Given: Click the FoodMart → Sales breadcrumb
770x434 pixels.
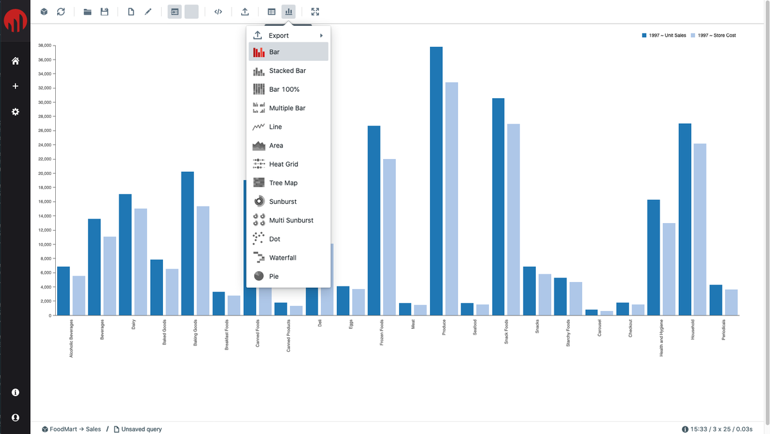Looking at the screenshot, I should (73, 428).
